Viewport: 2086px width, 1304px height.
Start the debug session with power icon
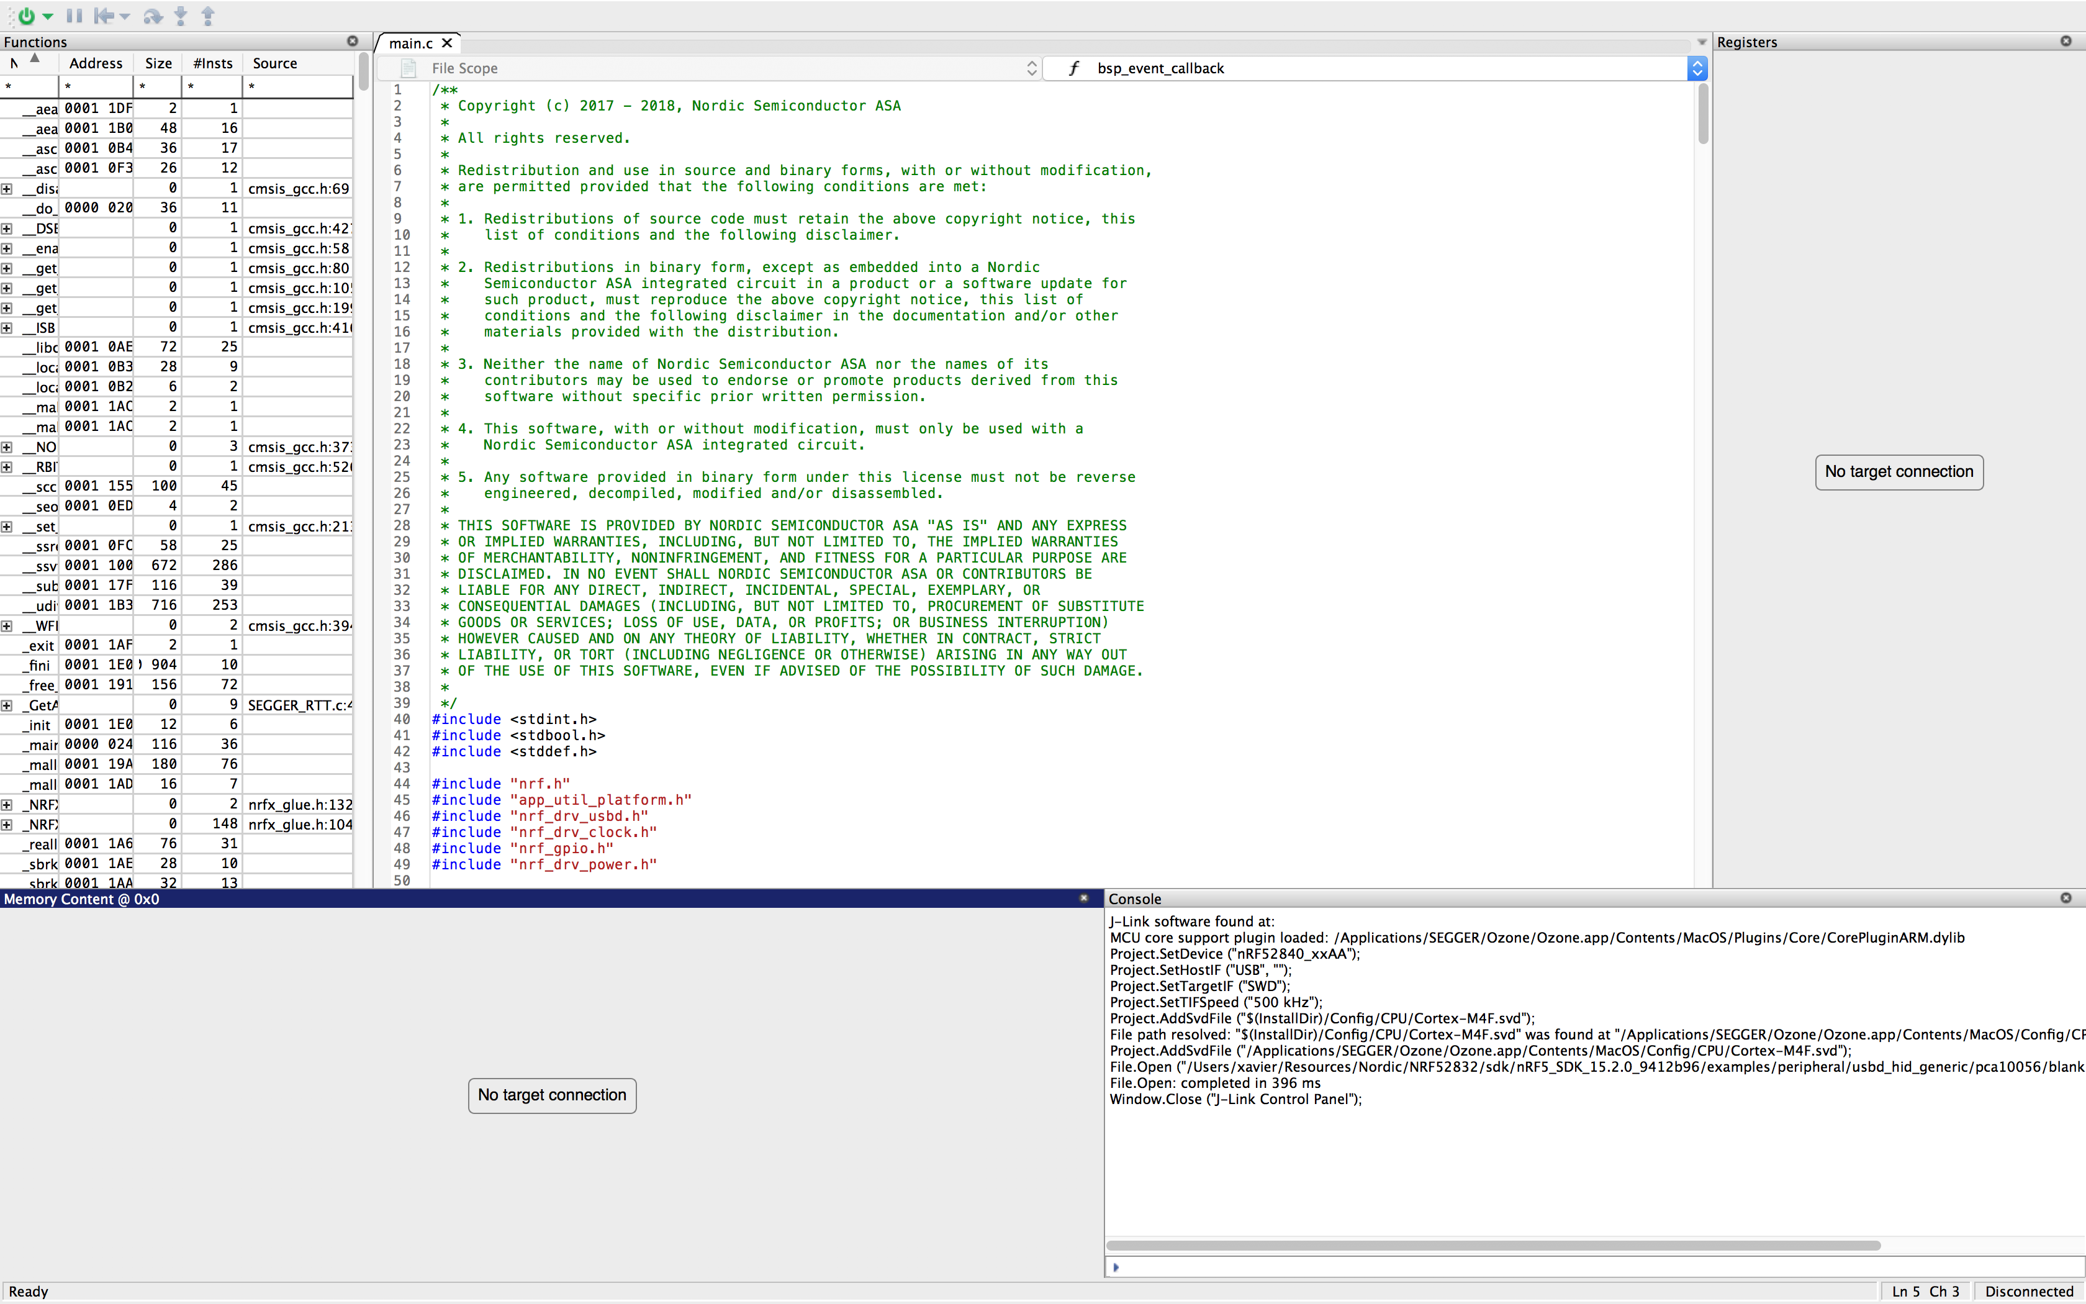coord(27,16)
